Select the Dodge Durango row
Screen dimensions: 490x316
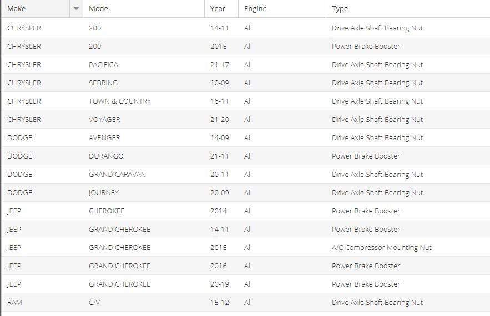(x=246, y=156)
